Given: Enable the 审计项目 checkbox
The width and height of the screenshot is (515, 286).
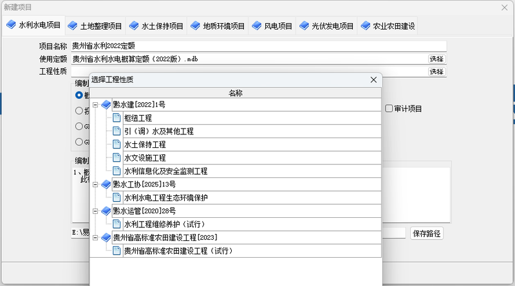Looking at the screenshot, I should tap(389, 109).
